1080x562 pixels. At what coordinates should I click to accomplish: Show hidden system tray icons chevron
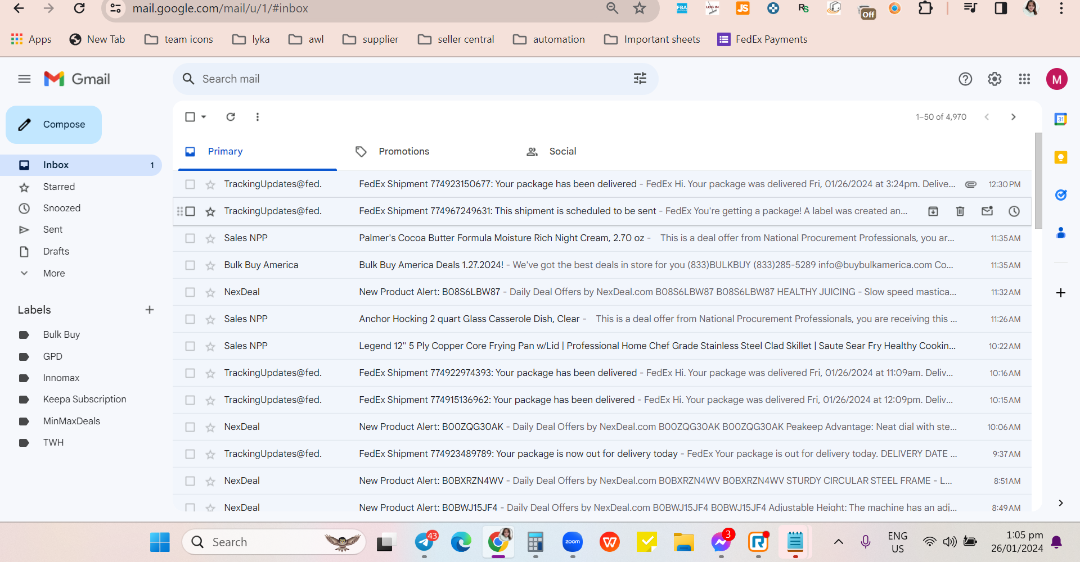point(838,542)
